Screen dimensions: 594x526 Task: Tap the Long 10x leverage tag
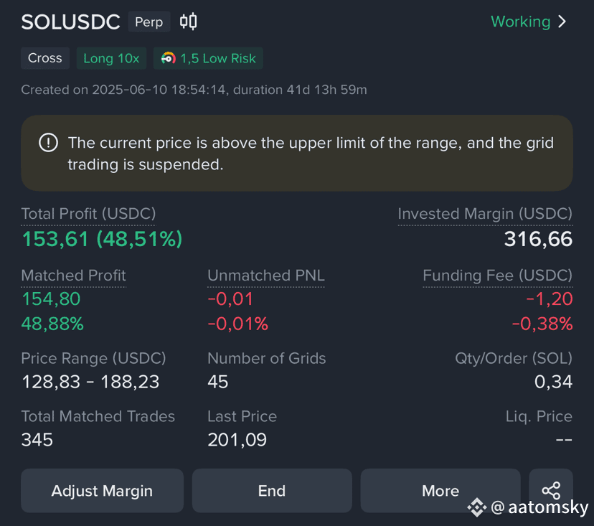tap(111, 58)
